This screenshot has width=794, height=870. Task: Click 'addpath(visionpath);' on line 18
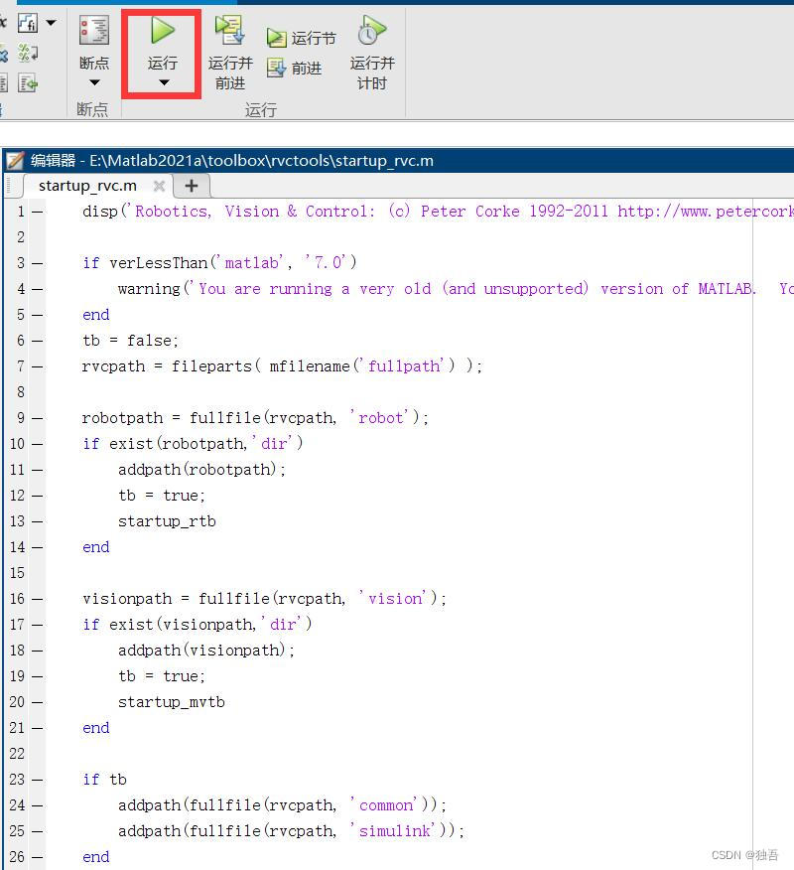click(x=206, y=651)
